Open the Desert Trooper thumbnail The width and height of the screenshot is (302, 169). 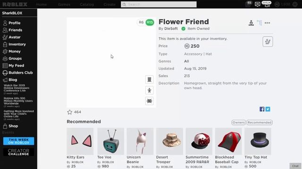(x=169, y=141)
